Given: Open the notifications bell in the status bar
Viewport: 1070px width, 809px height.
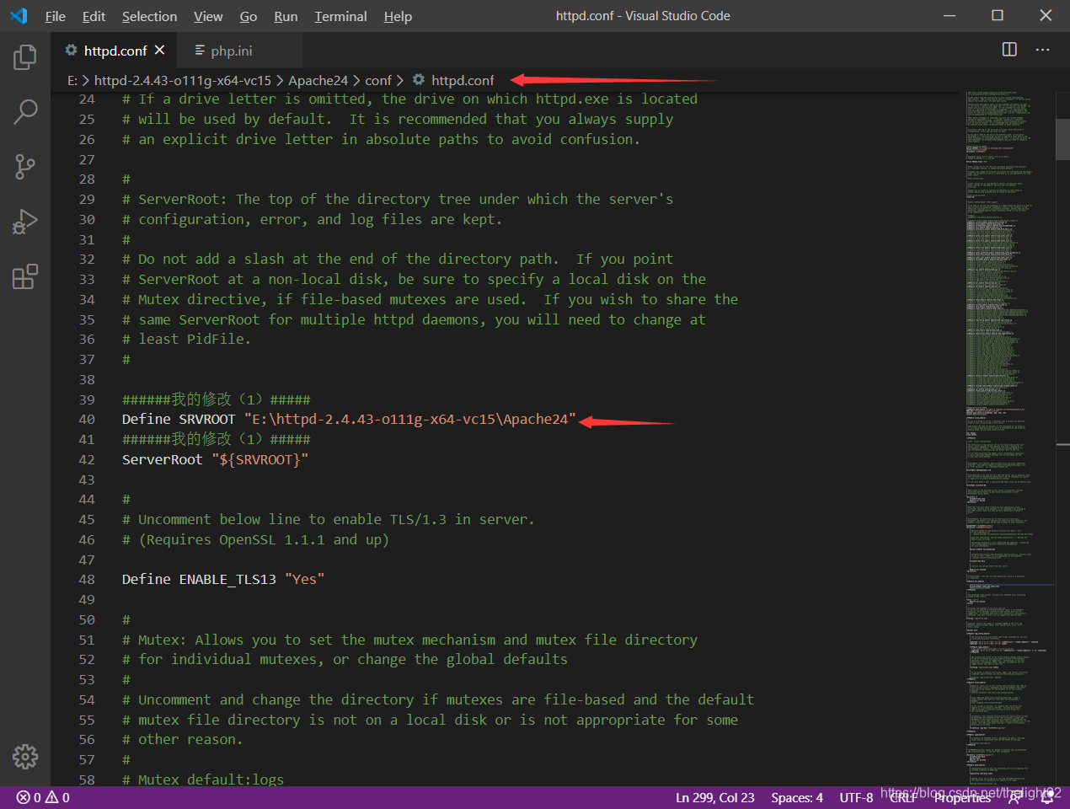Looking at the screenshot, I should click(1047, 797).
